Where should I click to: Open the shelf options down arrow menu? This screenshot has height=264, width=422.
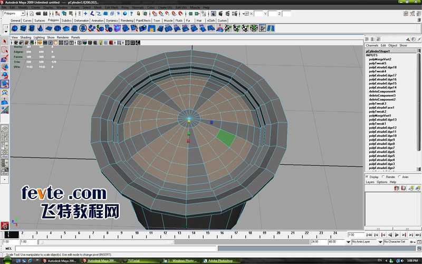point(6,32)
